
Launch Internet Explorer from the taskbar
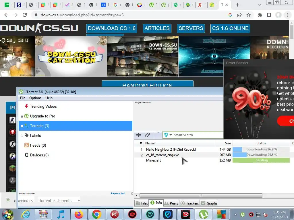pyautogui.click(x=25, y=214)
